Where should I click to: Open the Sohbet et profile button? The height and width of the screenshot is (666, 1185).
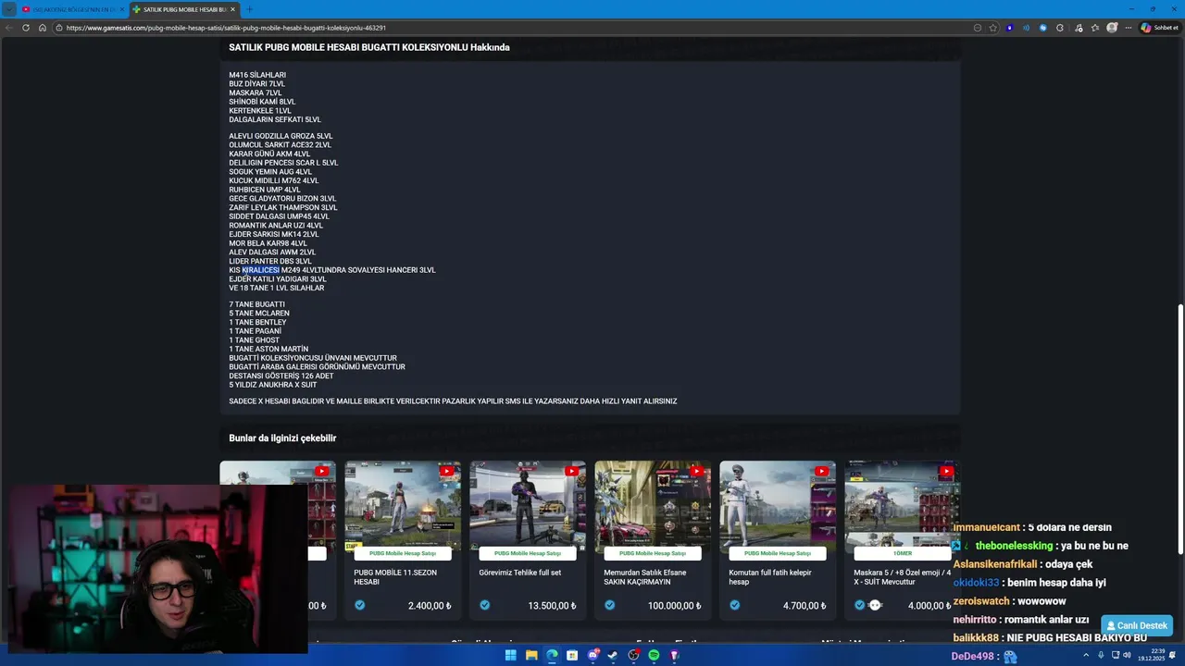pos(1160,28)
